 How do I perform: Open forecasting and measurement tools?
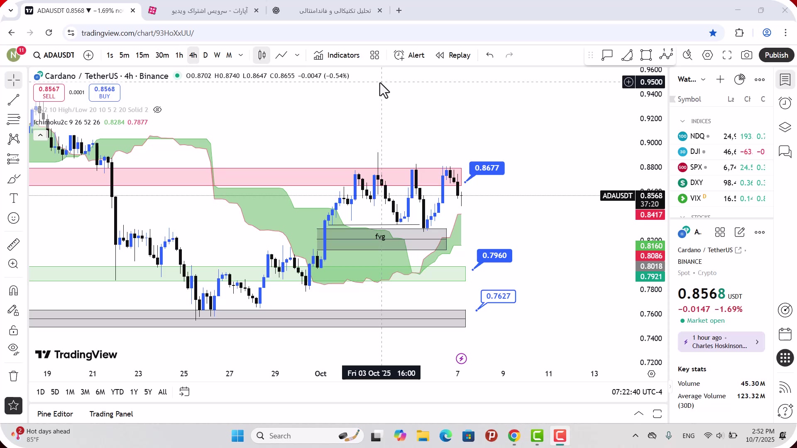[14, 159]
